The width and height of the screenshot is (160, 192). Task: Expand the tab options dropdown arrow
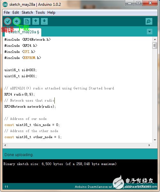coord(149,32)
